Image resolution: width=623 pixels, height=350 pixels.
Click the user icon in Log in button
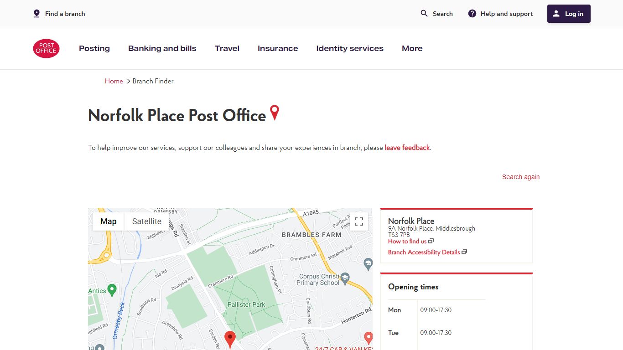point(556,14)
